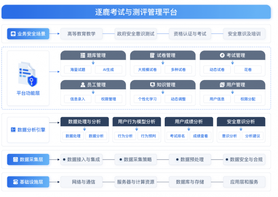Select the 权限分配 item

(248, 99)
